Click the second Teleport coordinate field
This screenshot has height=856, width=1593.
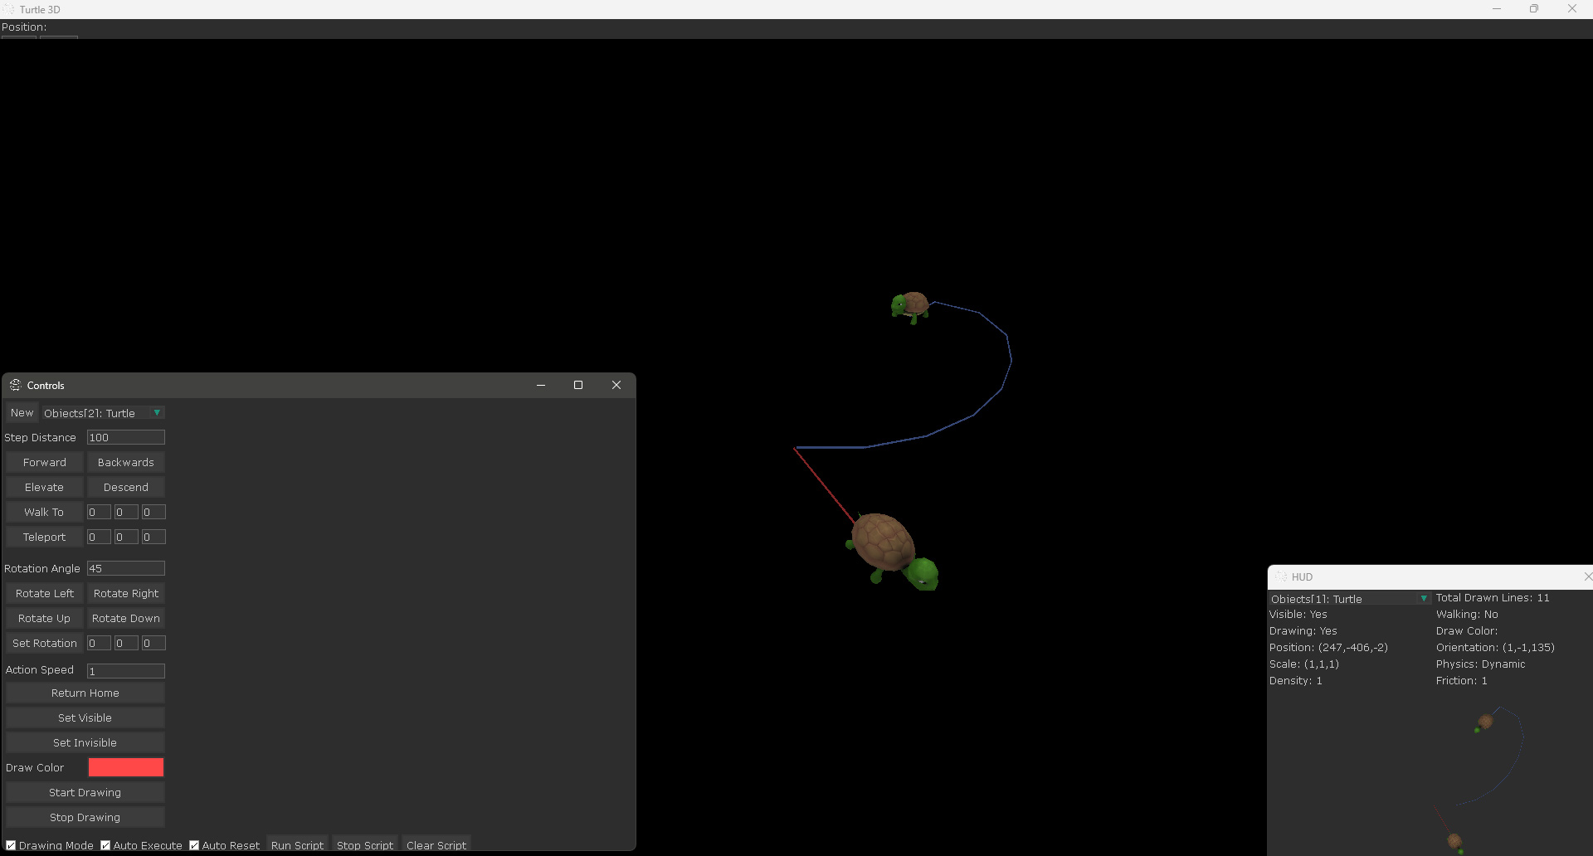(126, 537)
